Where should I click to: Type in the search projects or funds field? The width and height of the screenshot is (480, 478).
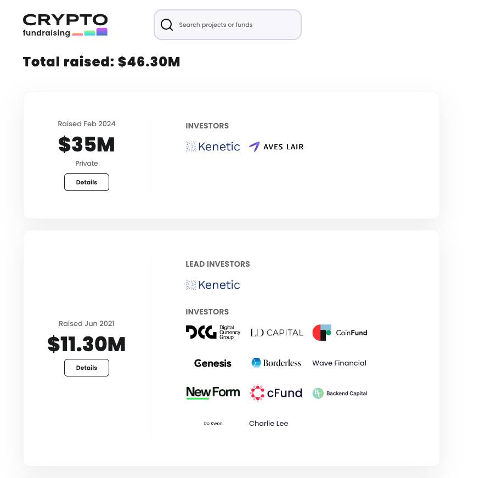(x=236, y=25)
